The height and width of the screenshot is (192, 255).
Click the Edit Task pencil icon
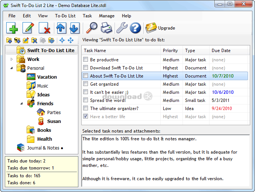[28, 28]
